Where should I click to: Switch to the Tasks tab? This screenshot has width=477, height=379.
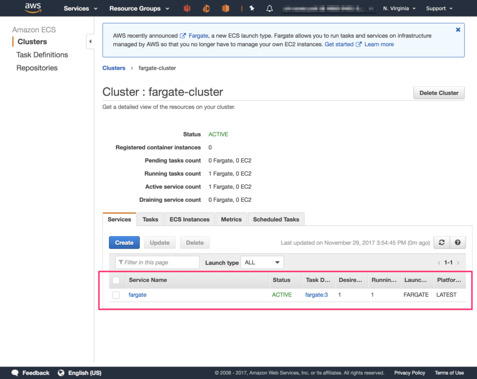[x=150, y=219]
